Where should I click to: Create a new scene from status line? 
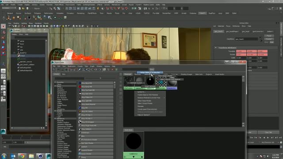[19, 8]
